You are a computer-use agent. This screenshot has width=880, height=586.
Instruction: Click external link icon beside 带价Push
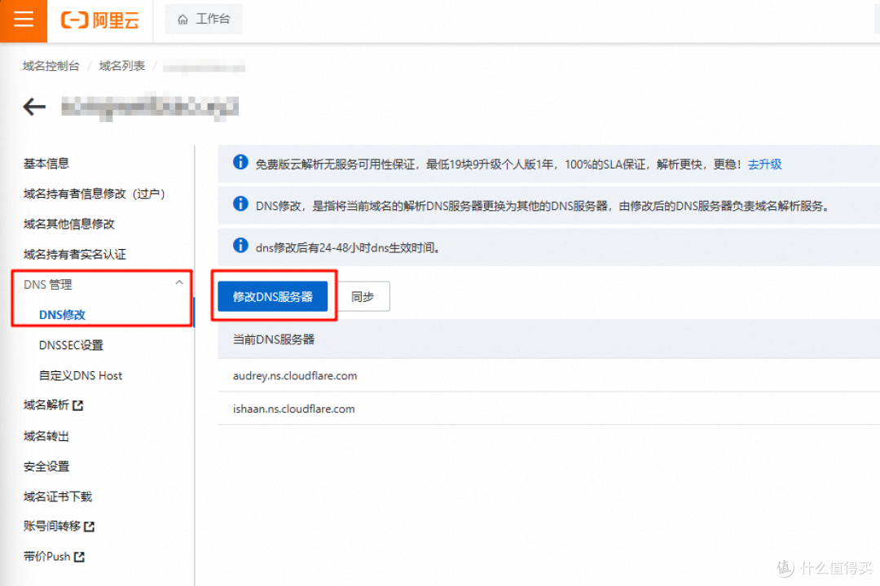tap(79, 558)
